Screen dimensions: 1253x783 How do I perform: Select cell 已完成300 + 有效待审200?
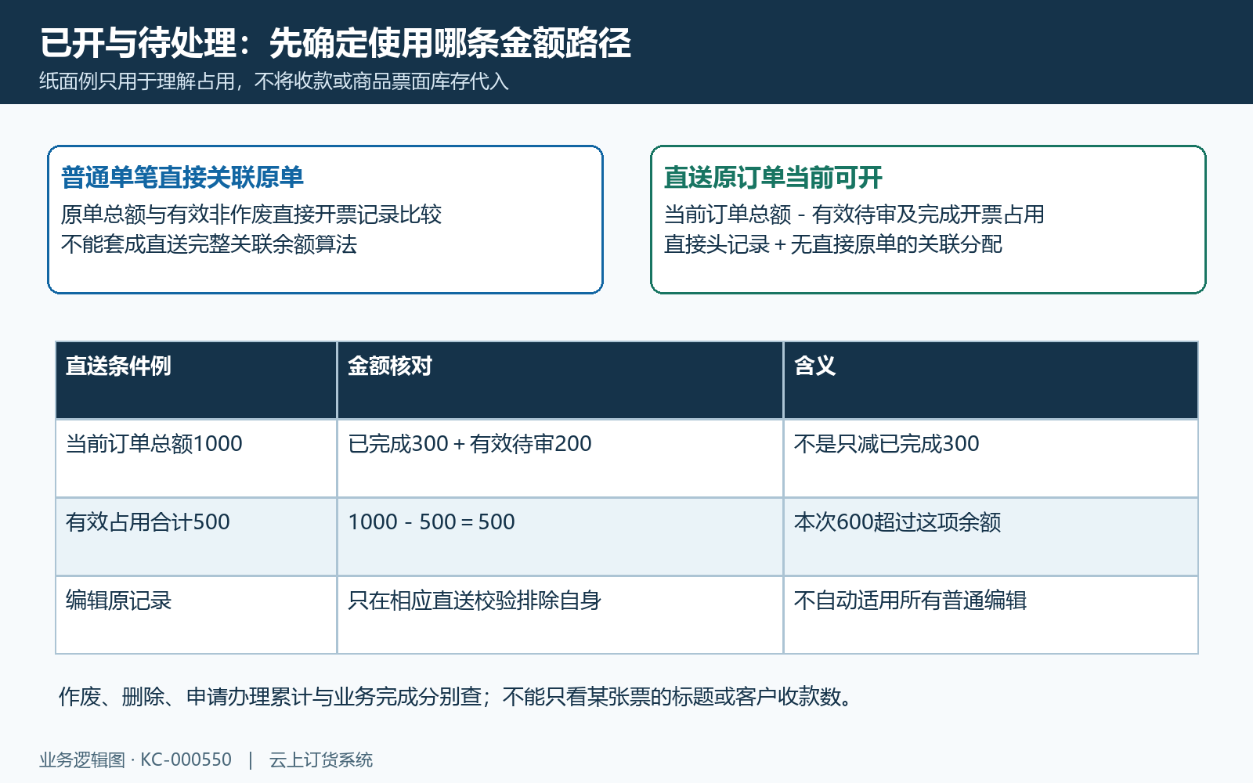560,458
